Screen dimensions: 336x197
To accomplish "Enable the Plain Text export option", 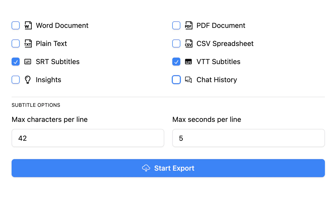I will 16,43.
